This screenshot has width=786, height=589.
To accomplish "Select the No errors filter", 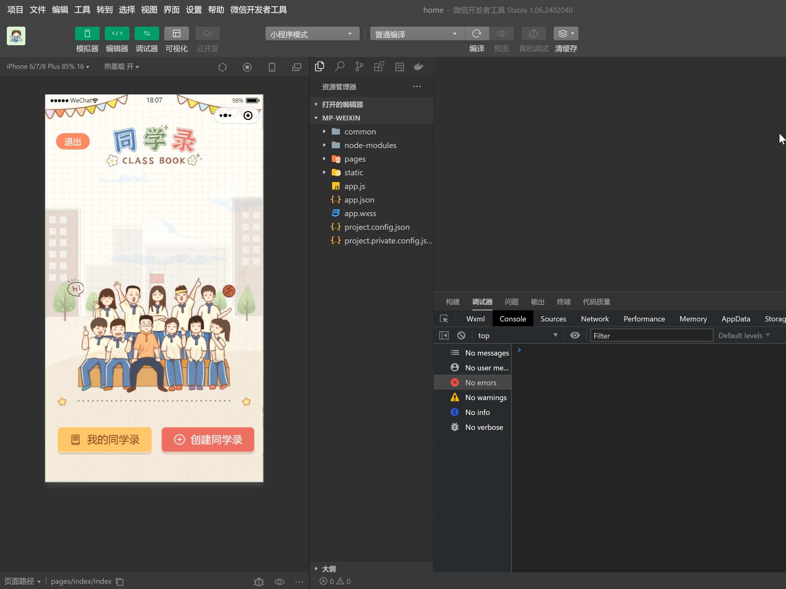I will pyautogui.click(x=472, y=382).
